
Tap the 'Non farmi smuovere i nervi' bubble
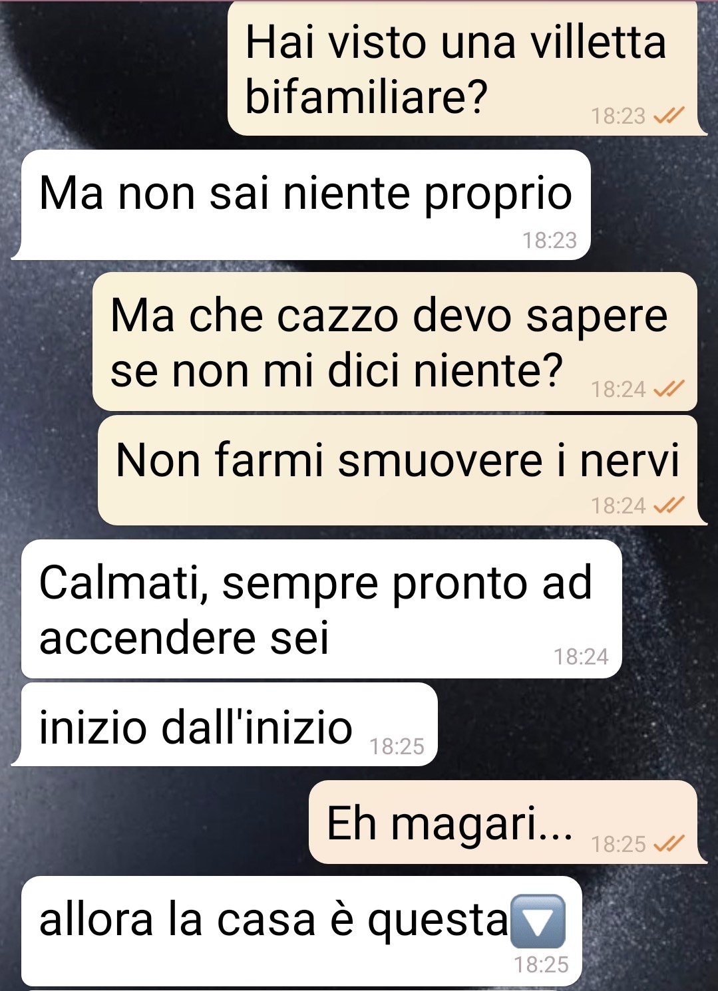tap(397, 470)
